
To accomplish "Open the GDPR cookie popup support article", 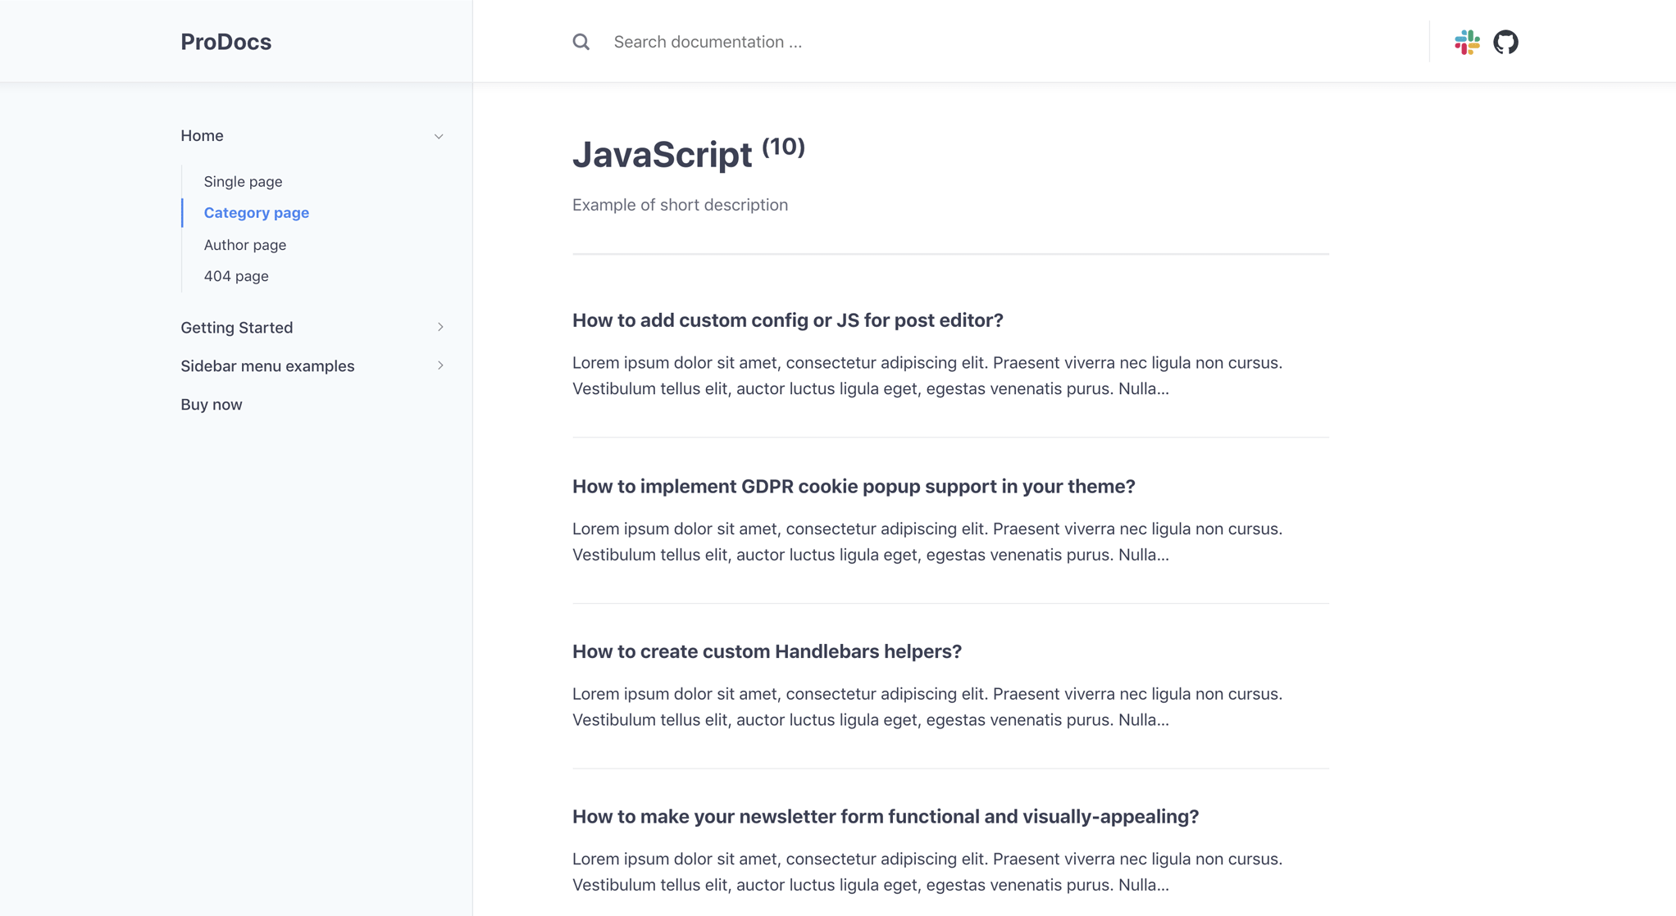I will pos(854,486).
